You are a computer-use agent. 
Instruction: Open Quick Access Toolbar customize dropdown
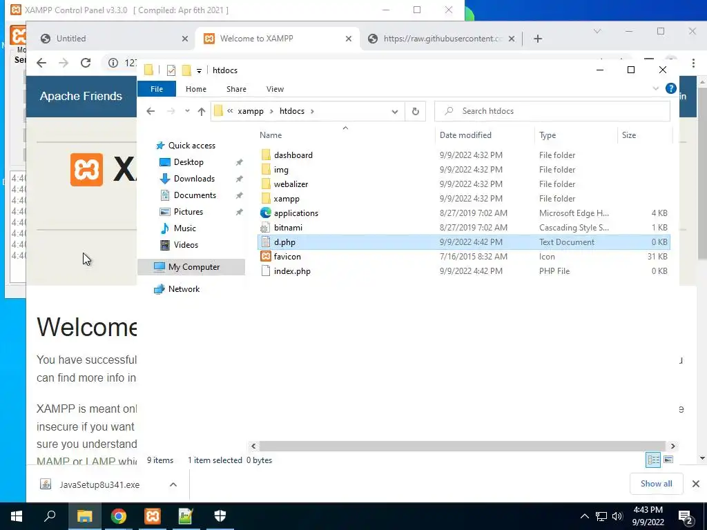point(199,70)
